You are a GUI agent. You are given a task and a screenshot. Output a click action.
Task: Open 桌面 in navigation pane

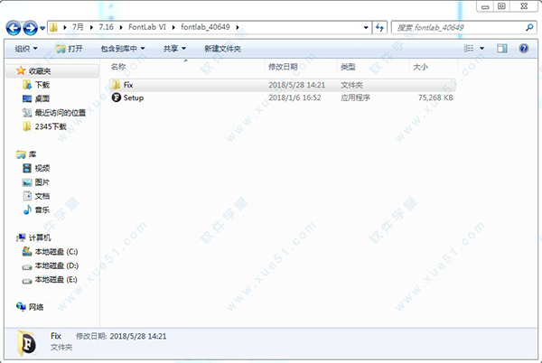click(x=42, y=98)
